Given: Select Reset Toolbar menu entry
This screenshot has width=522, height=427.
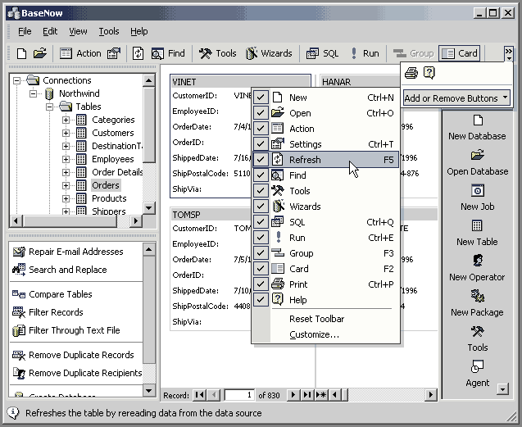Looking at the screenshot, I should 316,319.
